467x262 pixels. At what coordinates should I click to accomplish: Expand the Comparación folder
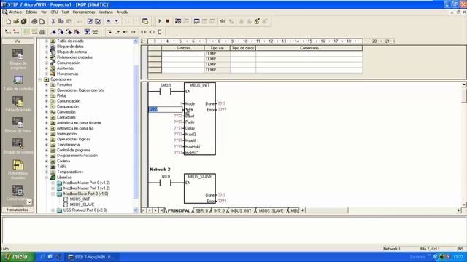46,106
